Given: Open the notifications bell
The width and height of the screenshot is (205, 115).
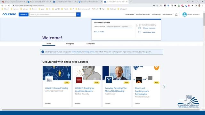Looking at the screenshot, I should [x=176, y=15].
